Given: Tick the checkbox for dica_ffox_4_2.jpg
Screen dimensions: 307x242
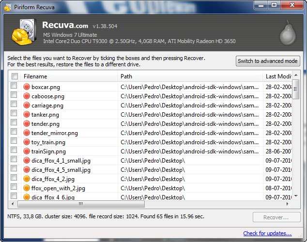Looking at the screenshot, I should [x=14, y=178].
